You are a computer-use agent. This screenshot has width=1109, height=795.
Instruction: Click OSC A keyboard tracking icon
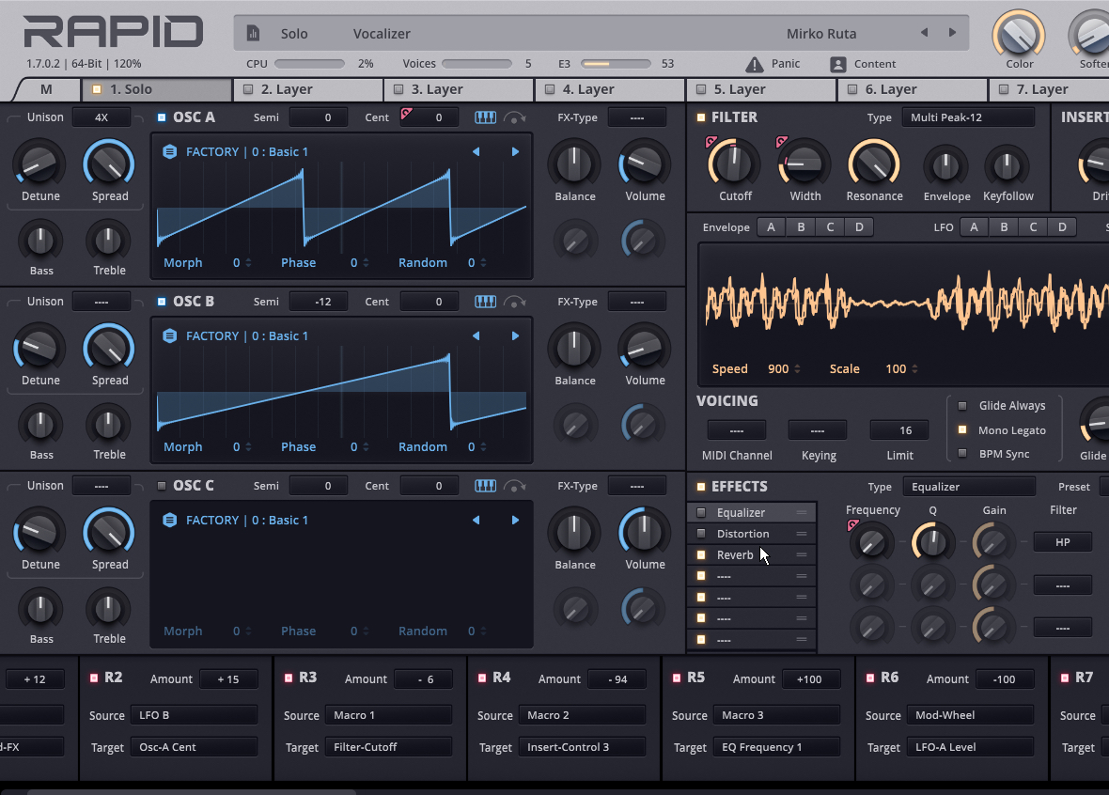485,117
